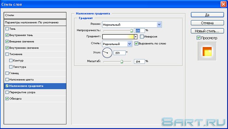This screenshot has height=129, width=228.
Task: Select the Внутренняя тень entry label
Action: pyautogui.click(x=21, y=35)
